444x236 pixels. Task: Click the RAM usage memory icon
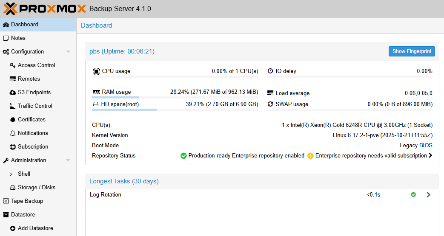pyautogui.click(x=97, y=92)
